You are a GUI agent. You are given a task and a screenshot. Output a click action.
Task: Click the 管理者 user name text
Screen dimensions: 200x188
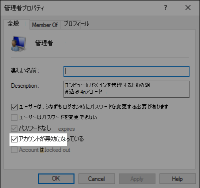(x=44, y=43)
